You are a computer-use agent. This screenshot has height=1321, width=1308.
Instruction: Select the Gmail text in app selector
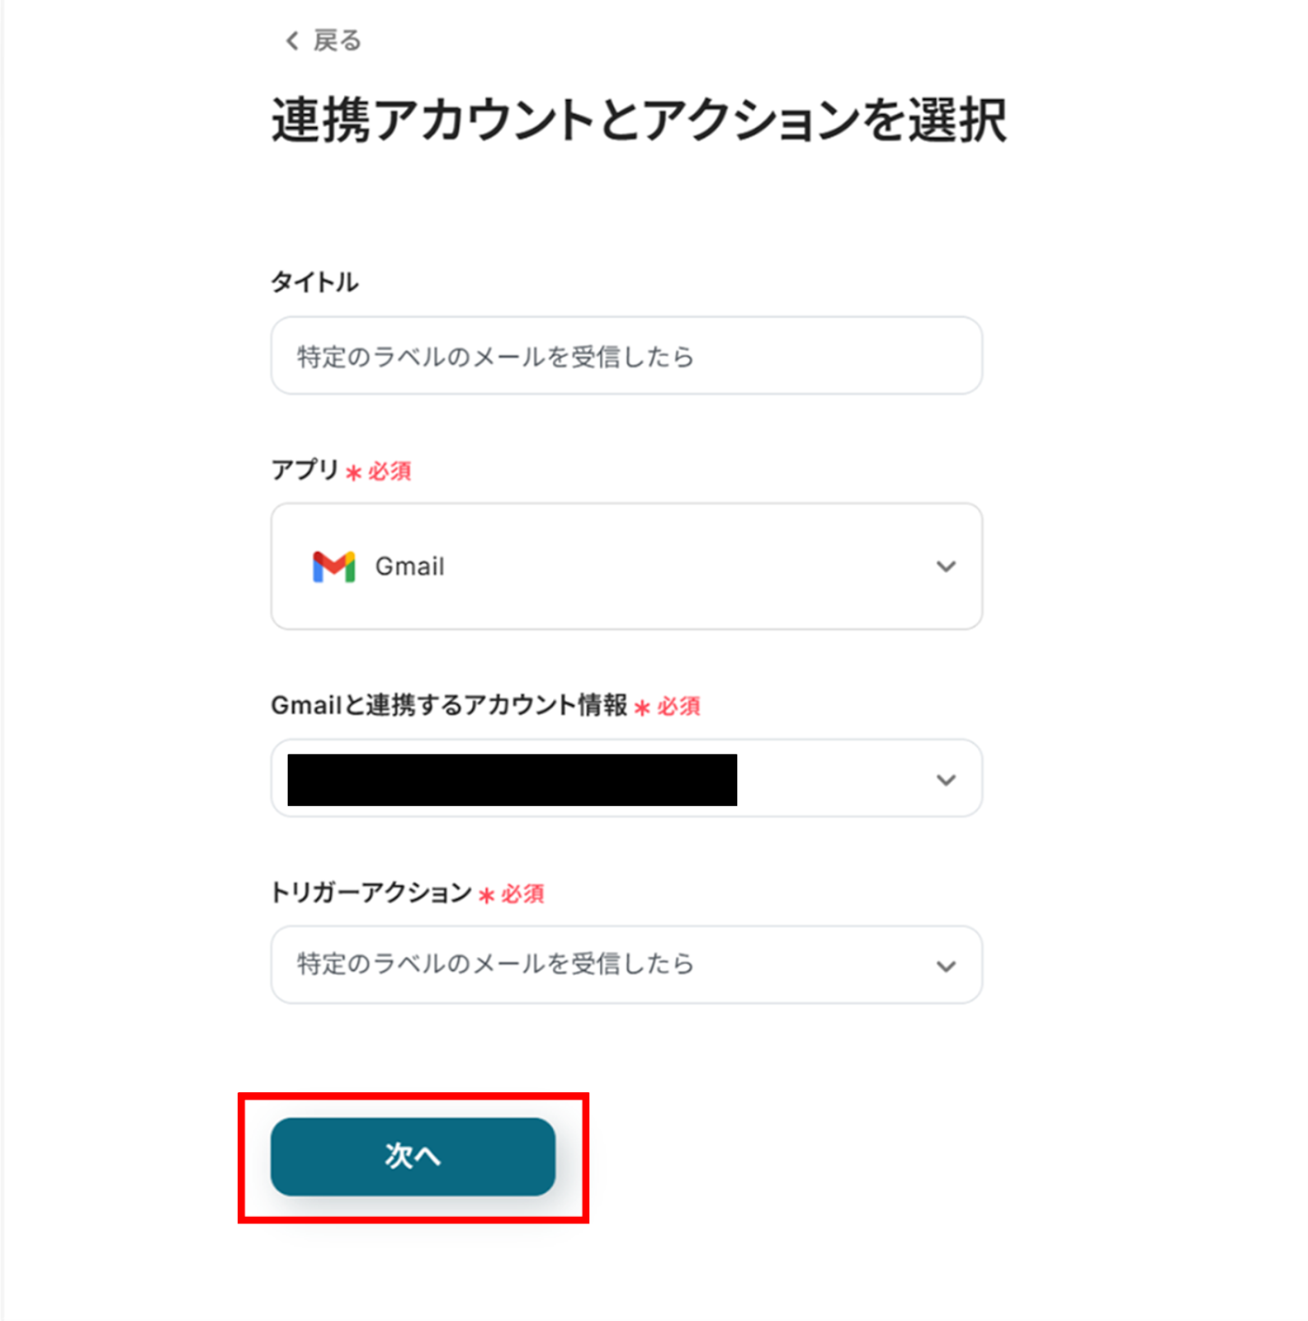click(x=409, y=566)
